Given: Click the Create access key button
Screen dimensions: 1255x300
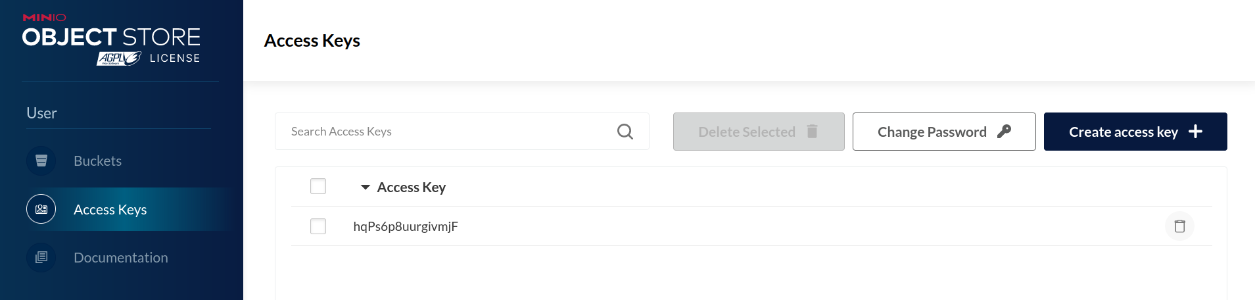Looking at the screenshot, I should [x=1135, y=132].
